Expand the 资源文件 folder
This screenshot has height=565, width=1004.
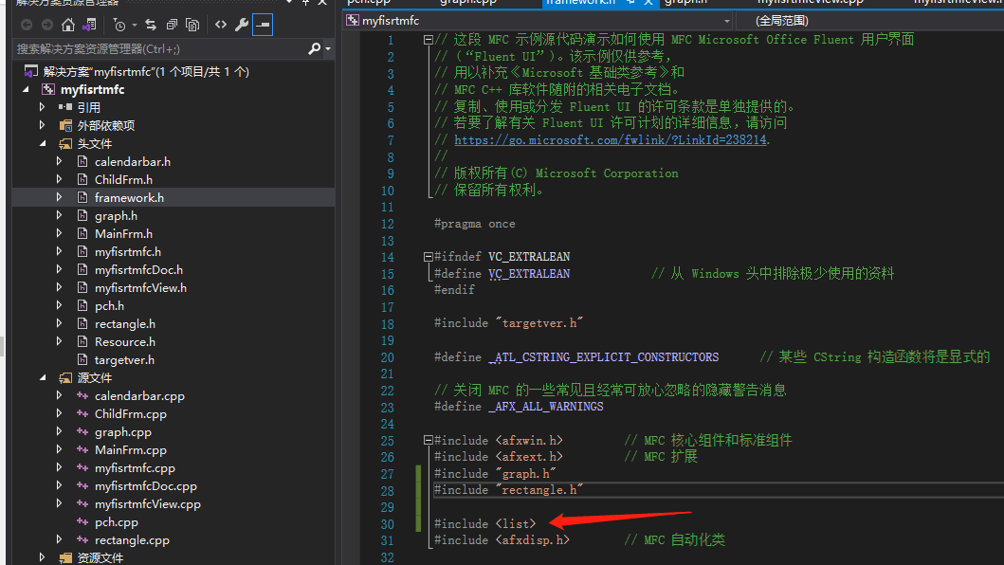click(43, 557)
